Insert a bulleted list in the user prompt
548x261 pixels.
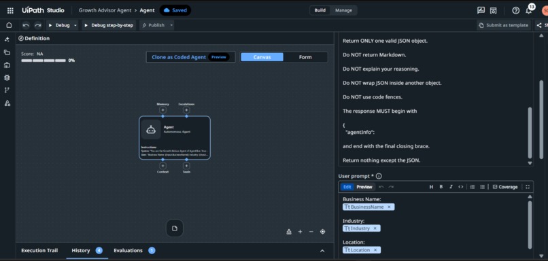tap(482, 187)
